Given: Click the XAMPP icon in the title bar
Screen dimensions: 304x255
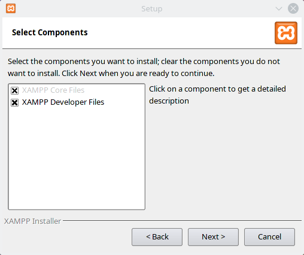Looking at the screenshot, I should (11, 8).
